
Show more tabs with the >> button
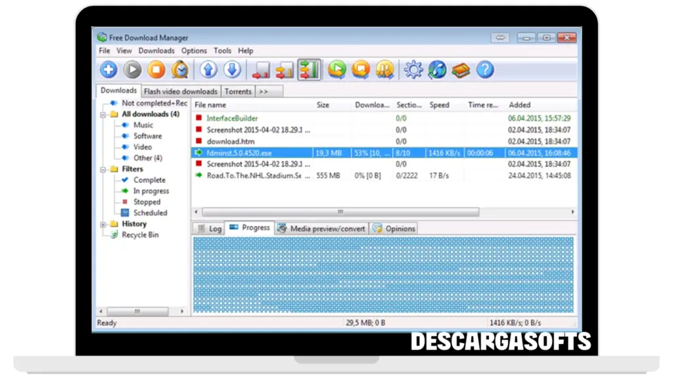(x=264, y=92)
